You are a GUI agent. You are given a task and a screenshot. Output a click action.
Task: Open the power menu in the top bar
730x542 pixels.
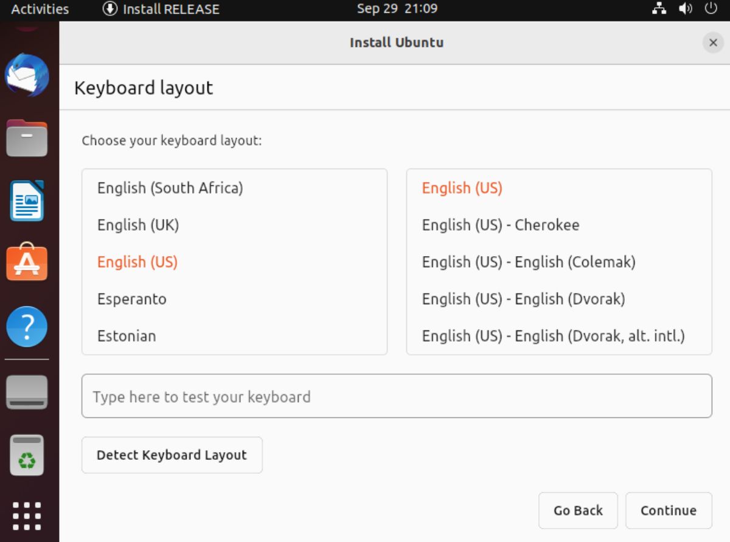pyautogui.click(x=711, y=9)
